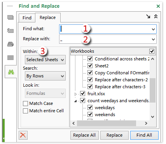
Task: Open the Name Manager pane icon
Action: tap(10, 44)
